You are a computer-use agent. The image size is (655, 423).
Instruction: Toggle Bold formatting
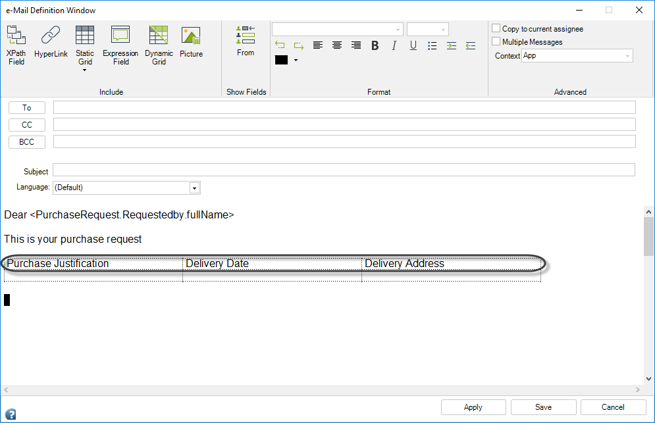pos(375,45)
